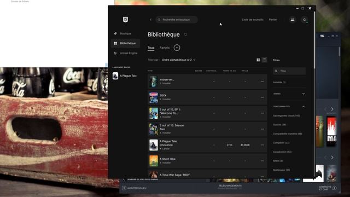This screenshot has height=197, width=350.
Task: Click the Titre filter search field
Action: pos(289,71)
